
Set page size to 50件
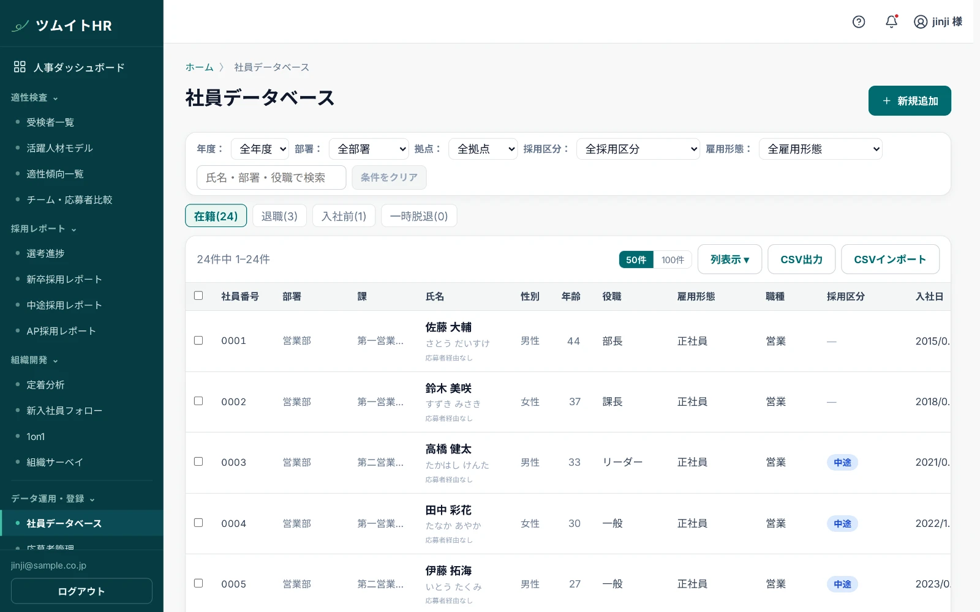tap(636, 259)
